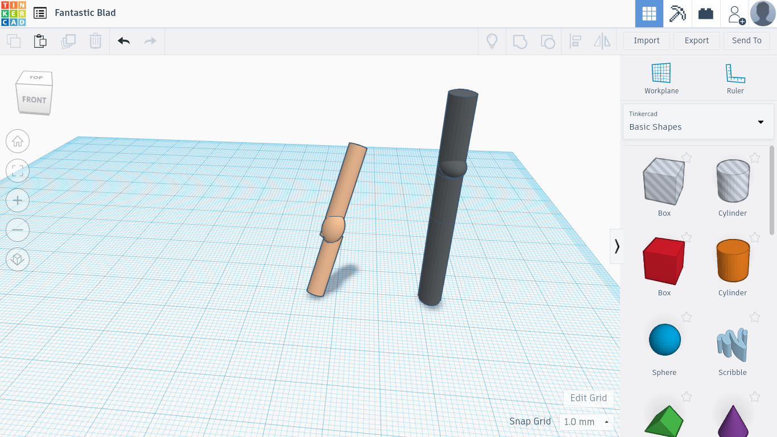
Task: Click the shapes panel scrollbar
Action: pyautogui.click(x=772, y=190)
